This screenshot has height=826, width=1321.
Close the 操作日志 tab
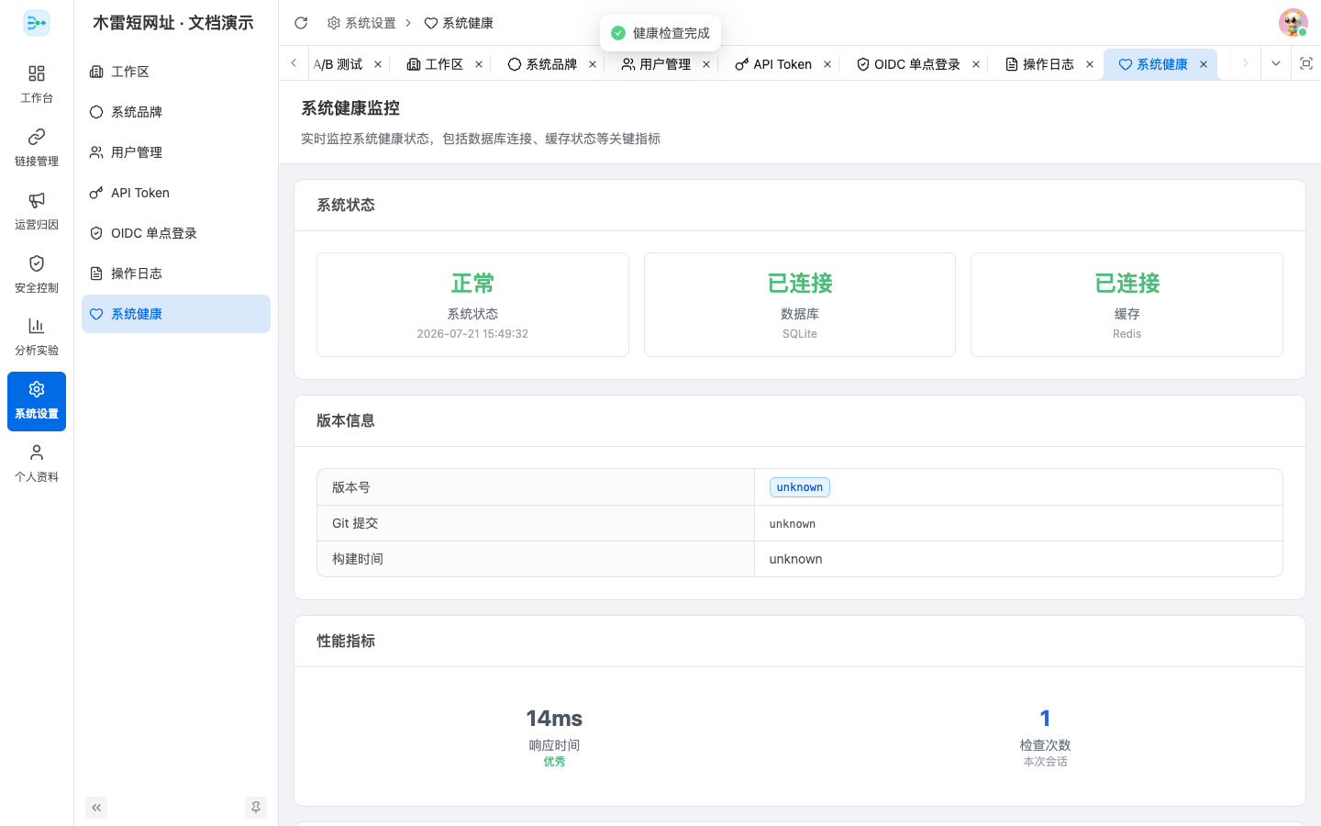point(1090,64)
